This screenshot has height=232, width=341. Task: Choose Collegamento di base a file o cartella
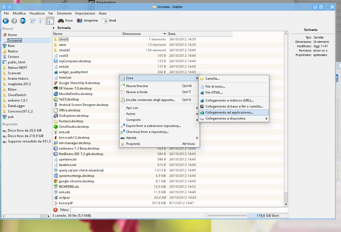coord(234,106)
